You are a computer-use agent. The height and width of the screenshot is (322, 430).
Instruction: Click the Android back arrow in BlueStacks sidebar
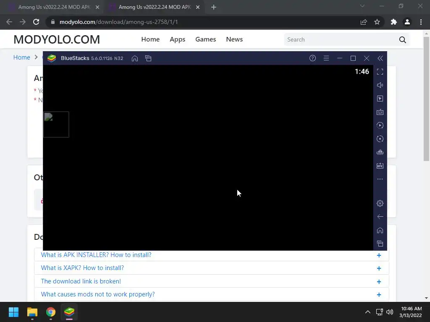380,217
